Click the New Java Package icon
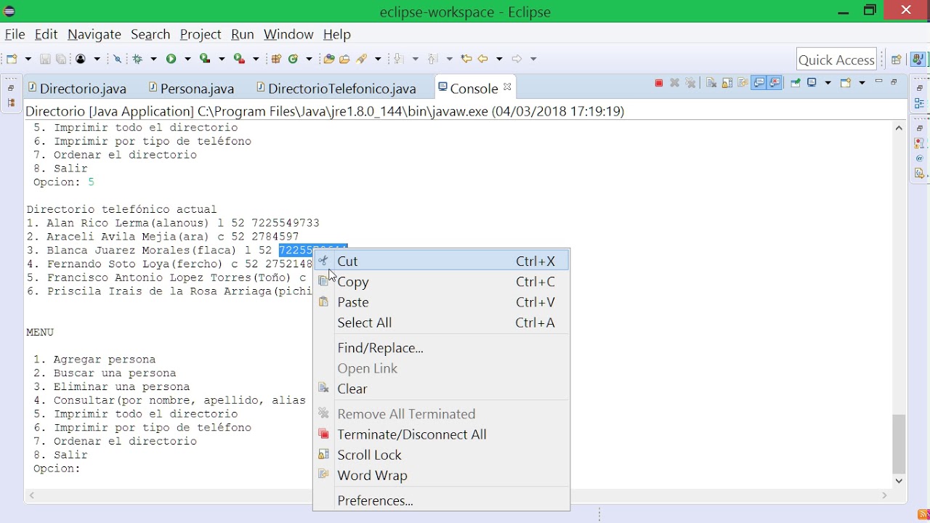 (276, 59)
